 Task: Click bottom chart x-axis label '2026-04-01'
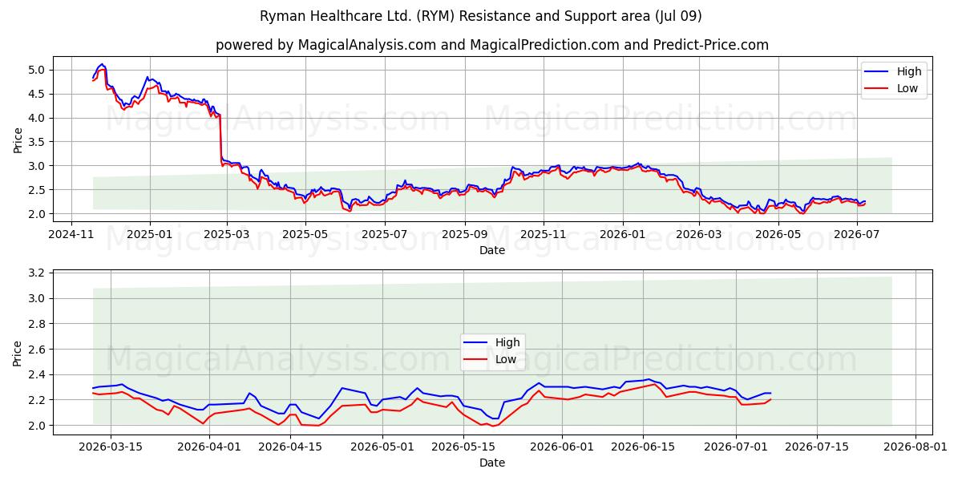pos(209,447)
